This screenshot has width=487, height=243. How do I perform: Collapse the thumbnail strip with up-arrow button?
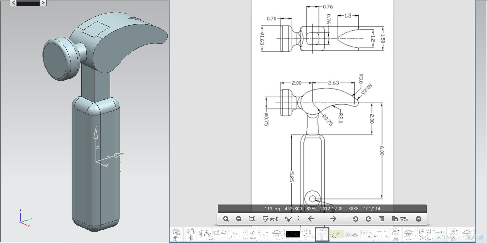pos(419,219)
